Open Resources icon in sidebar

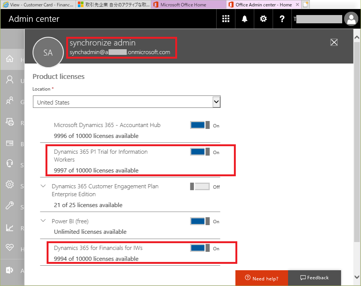10,122
